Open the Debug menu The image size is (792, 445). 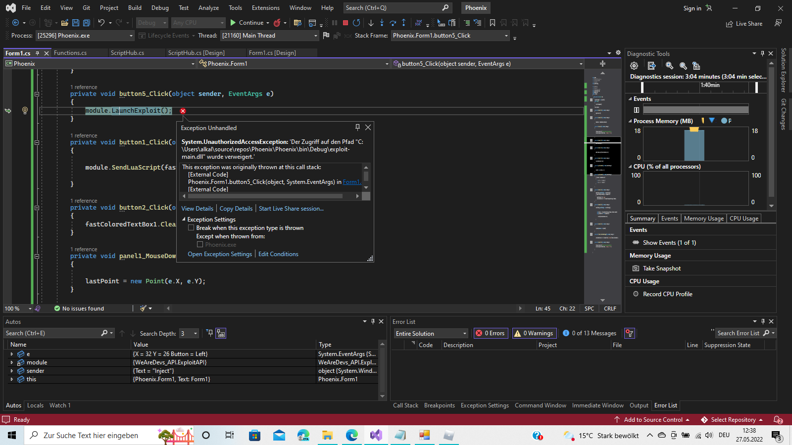tap(160, 8)
